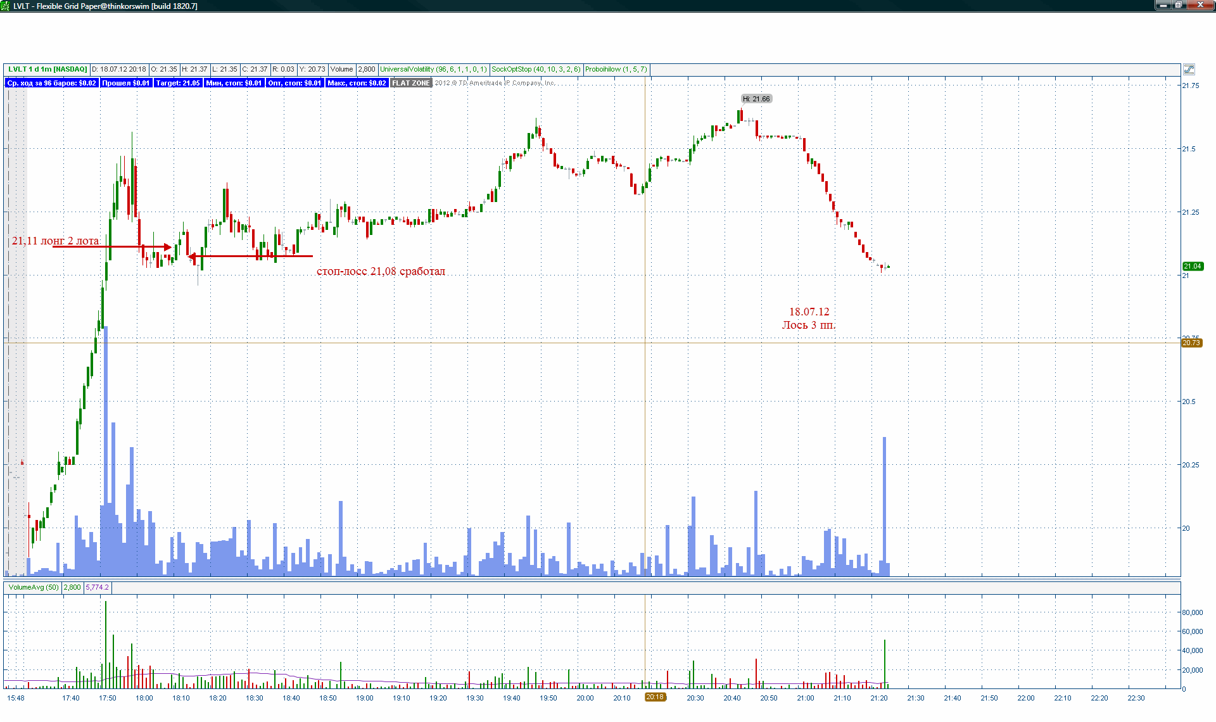Screen dimensions: 1216x722
Task: Click the Volume 2,800 value field
Action: pos(367,70)
